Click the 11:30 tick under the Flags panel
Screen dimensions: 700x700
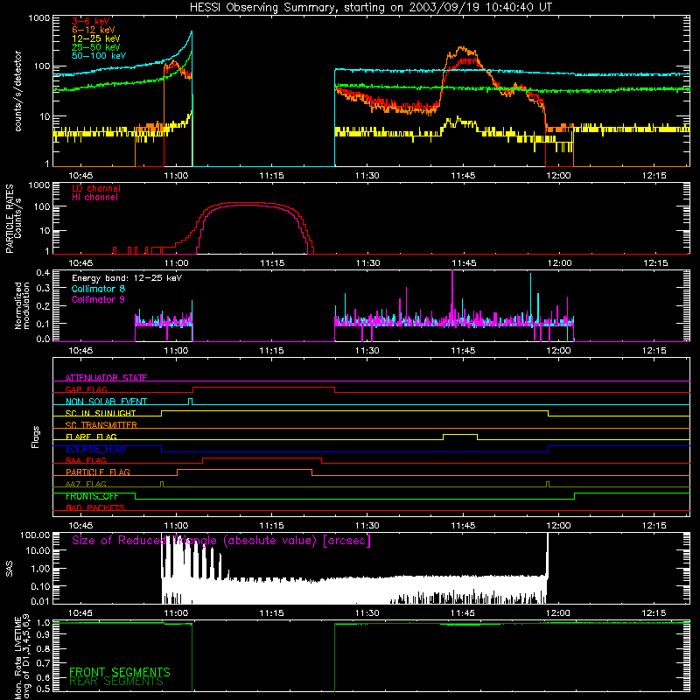pyautogui.click(x=367, y=526)
